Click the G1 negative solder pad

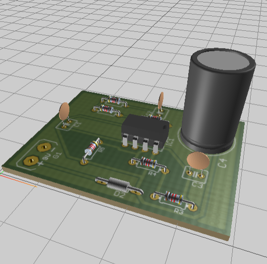44,147
